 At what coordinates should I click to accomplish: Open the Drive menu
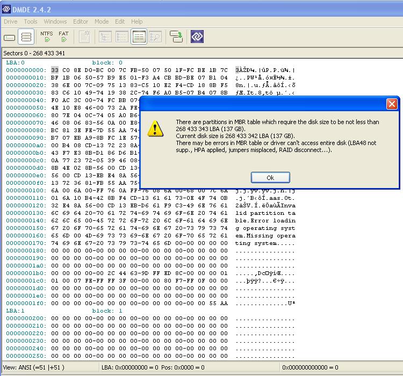pos(11,21)
